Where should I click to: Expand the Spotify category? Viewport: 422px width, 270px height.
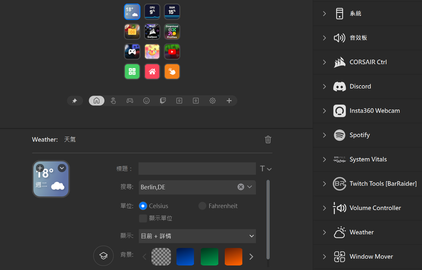pos(324,135)
